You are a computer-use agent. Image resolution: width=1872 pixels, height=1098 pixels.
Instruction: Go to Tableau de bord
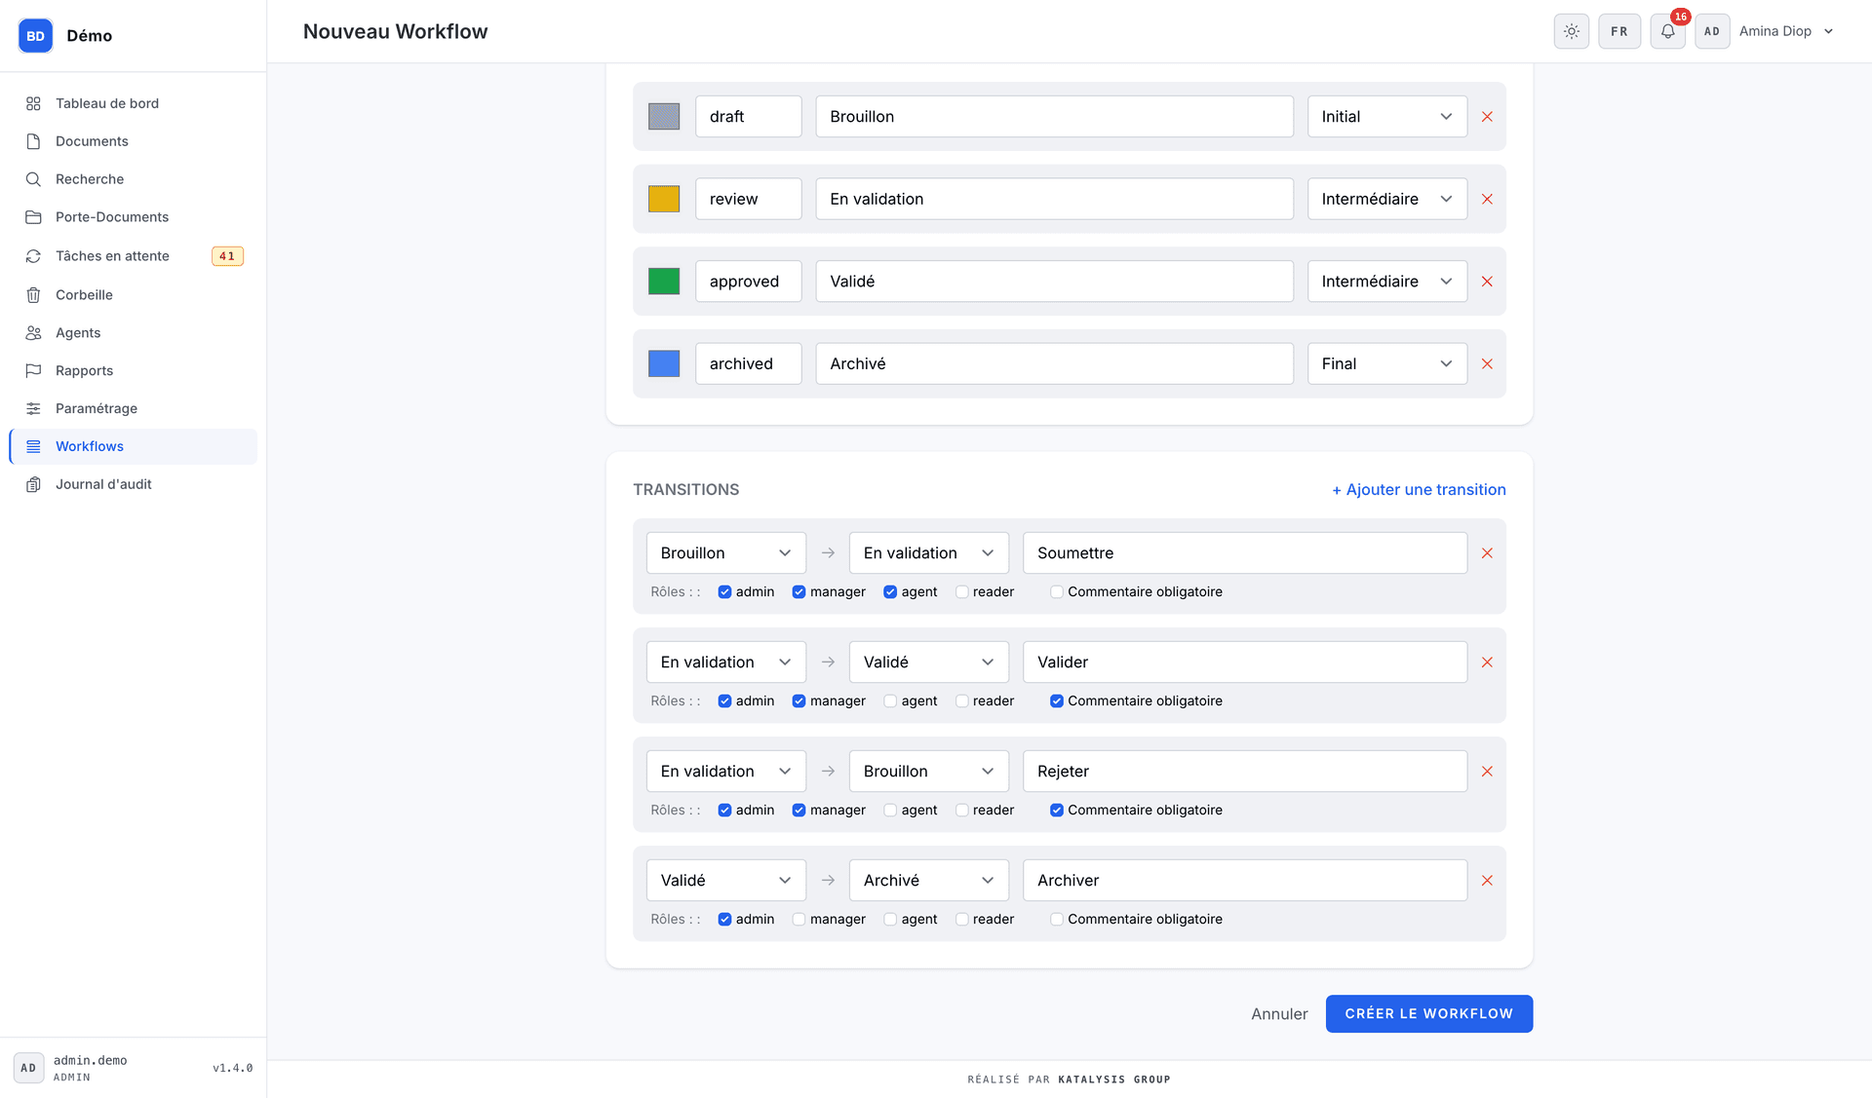point(134,103)
